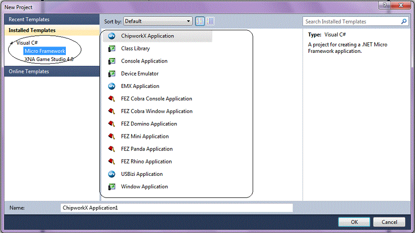Select FEZ Rhino Application text
Viewport: 415px width, 233px height.
tap(146, 161)
